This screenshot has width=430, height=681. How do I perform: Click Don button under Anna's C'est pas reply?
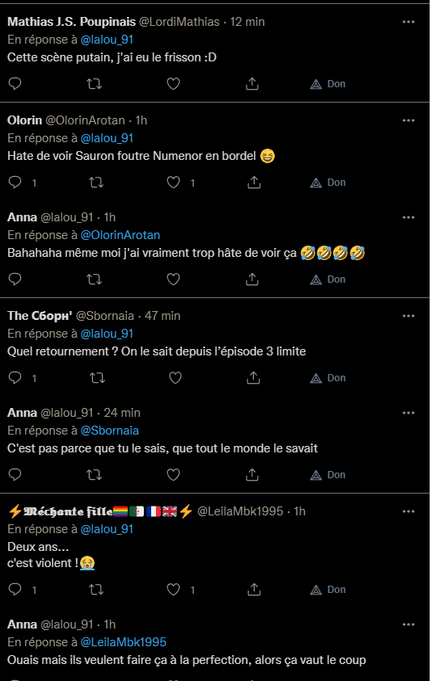tap(327, 475)
